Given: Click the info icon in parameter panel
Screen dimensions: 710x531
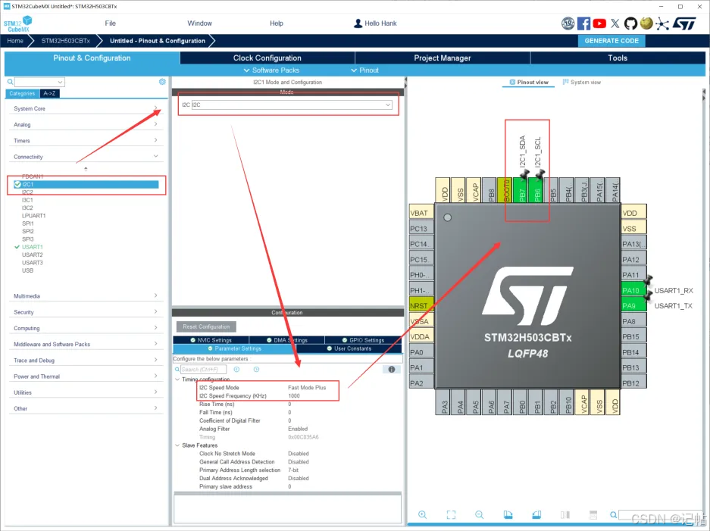Looking at the screenshot, I should pyautogui.click(x=391, y=370).
